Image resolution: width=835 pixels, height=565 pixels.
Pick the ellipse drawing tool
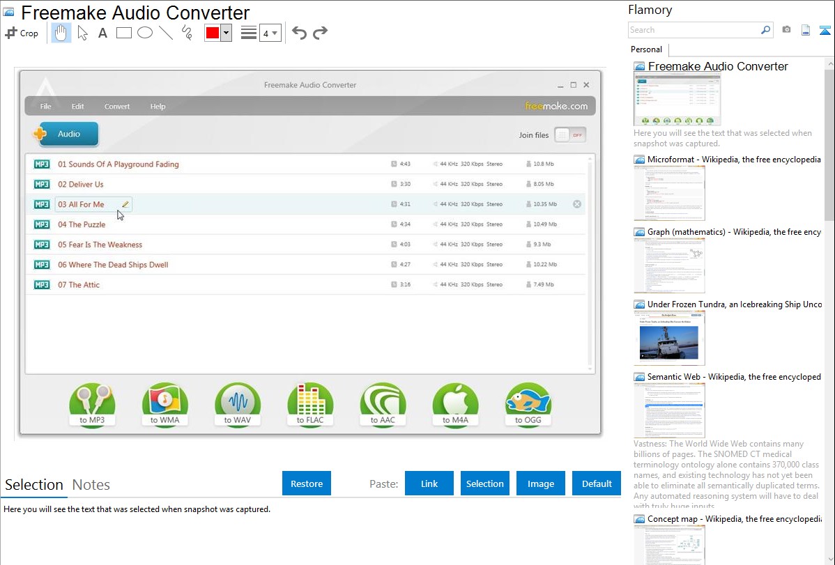pos(145,33)
